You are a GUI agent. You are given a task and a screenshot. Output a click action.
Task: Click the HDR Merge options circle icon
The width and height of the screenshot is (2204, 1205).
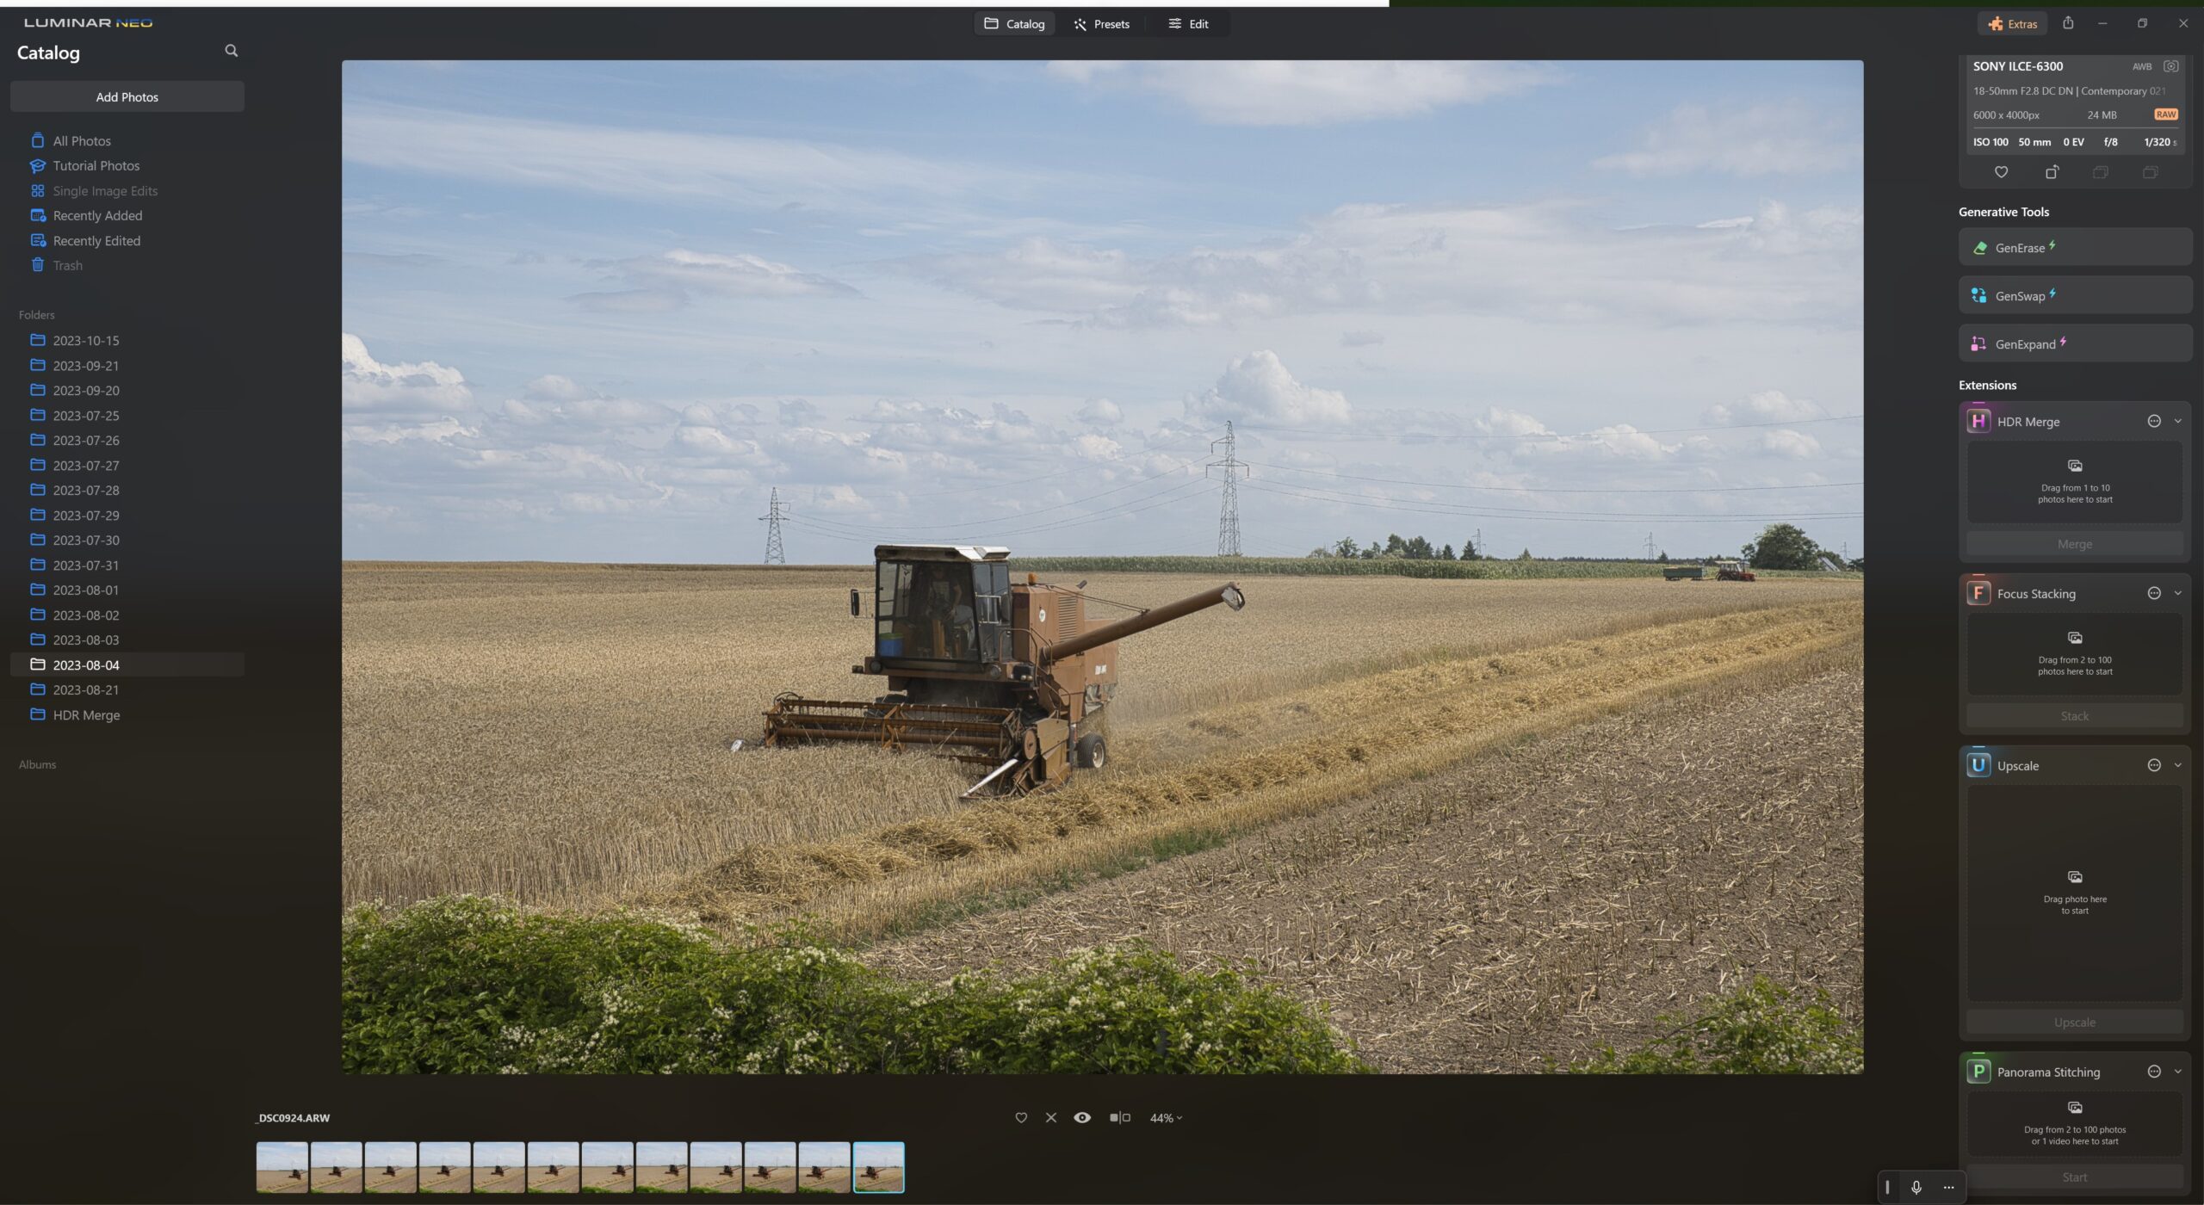tap(2154, 421)
